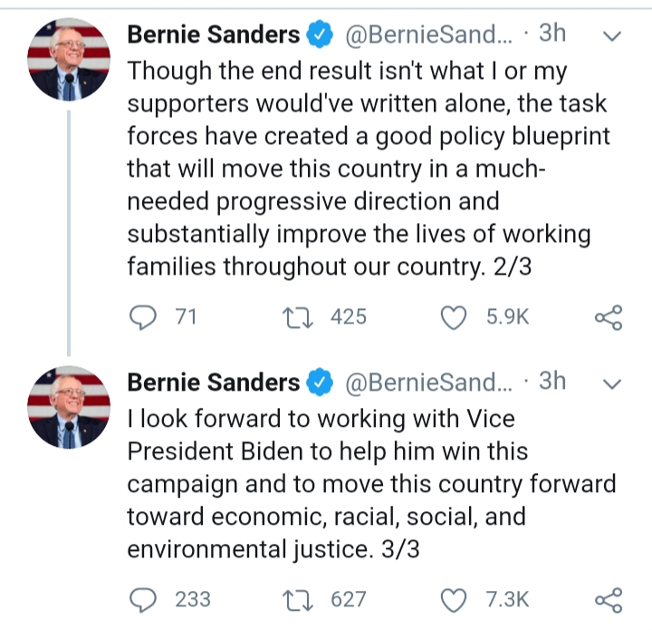652x630 pixels.
Task: Expand the second tweet's chevron options menu
Action: [611, 383]
